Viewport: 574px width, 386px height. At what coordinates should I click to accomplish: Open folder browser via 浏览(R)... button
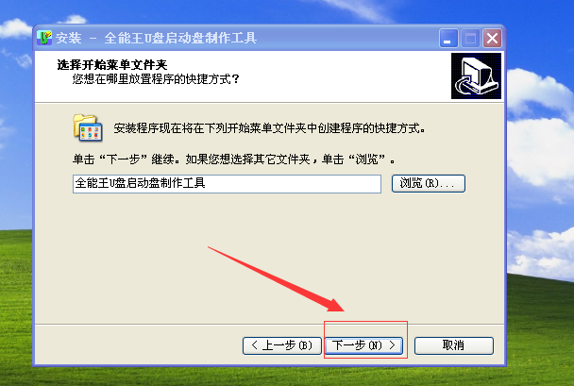(429, 183)
